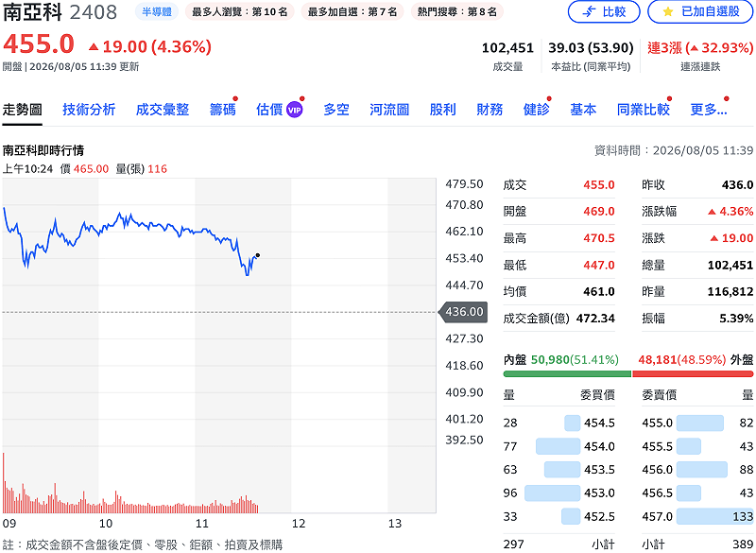Viewport: 756px width, 553px height.
Task: Click ask price 457.0
Action: tap(657, 516)
